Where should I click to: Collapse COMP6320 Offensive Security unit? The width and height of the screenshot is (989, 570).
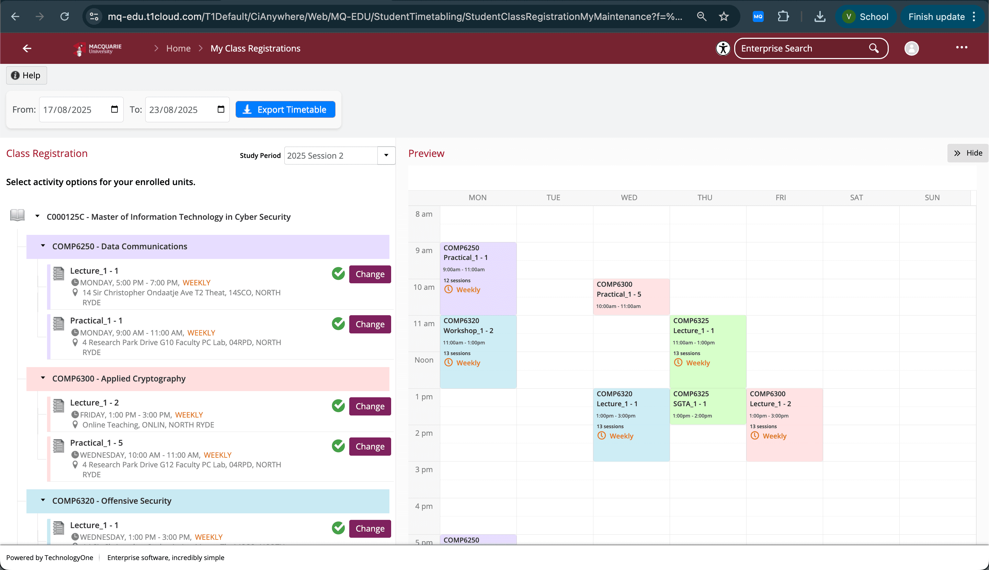point(43,500)
